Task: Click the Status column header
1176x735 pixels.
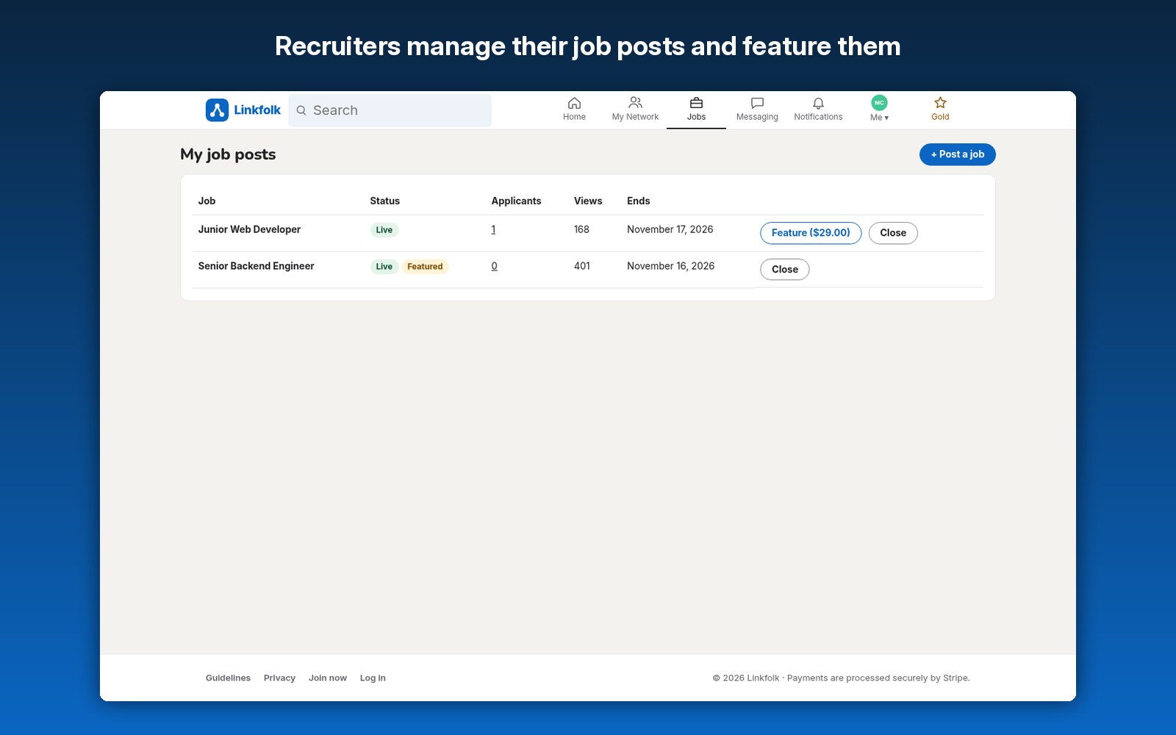Action: pos(385,201)
